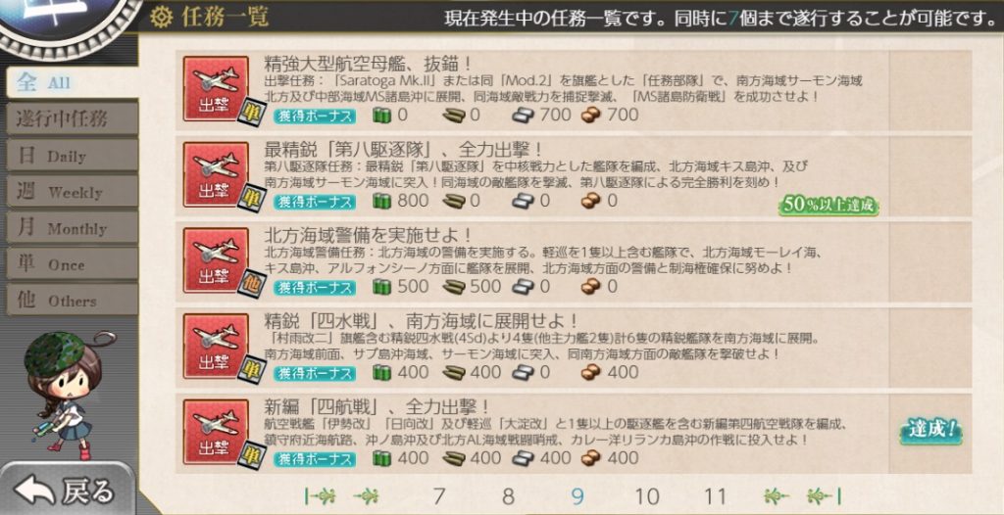Viewport: 1004px width, 515px height.
Task: Jump to last page arrow icon
Action: (824, 495)
